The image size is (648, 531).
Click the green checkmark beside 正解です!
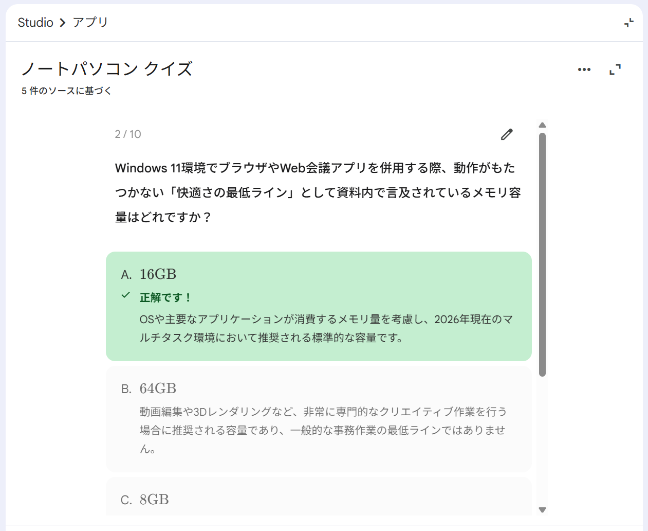(x=125, y=295)
